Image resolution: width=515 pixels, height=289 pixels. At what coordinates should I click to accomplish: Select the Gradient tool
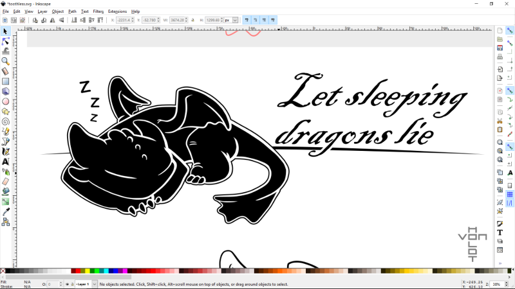pyautogui.click(x=5, y=202)
